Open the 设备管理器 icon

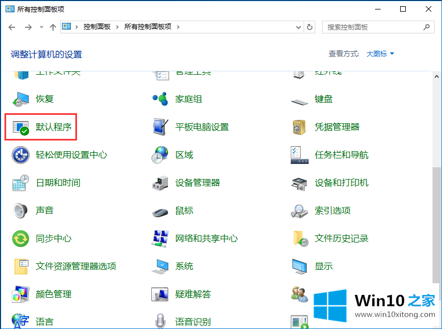pyautogui.click(x=160, y=183)
